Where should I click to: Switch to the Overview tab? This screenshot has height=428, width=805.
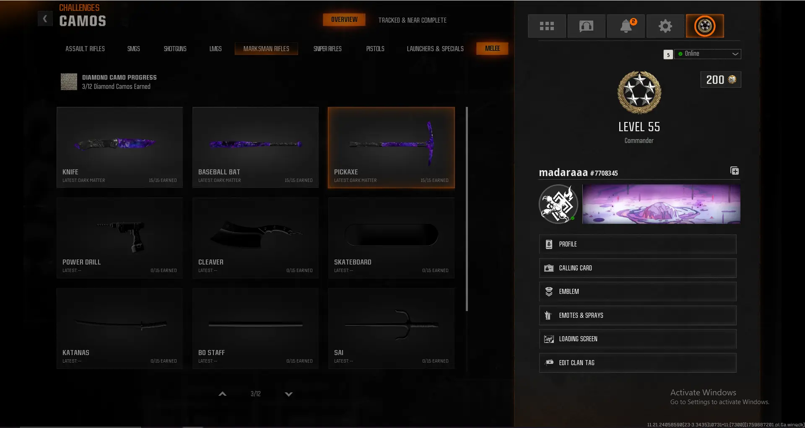[344, 20]
